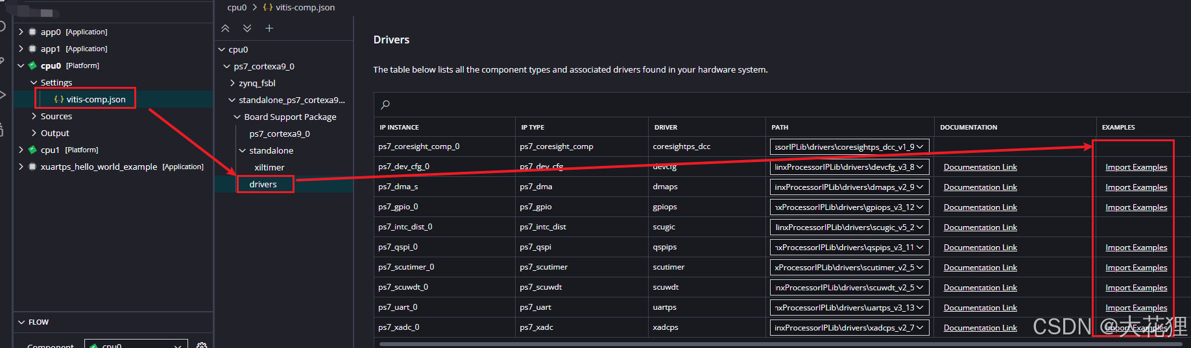Viewport: 1191px width, 348px height.
Task: Click the braces icon in the breadcrumb bar
Action: point(267,7)
